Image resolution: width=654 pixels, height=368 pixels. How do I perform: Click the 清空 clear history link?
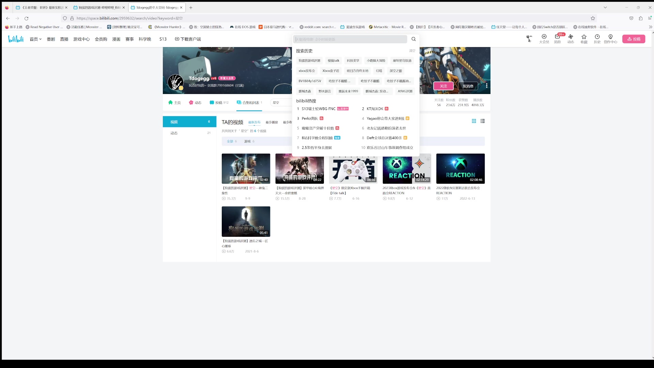pyautogui.click(x=412, y=51)
